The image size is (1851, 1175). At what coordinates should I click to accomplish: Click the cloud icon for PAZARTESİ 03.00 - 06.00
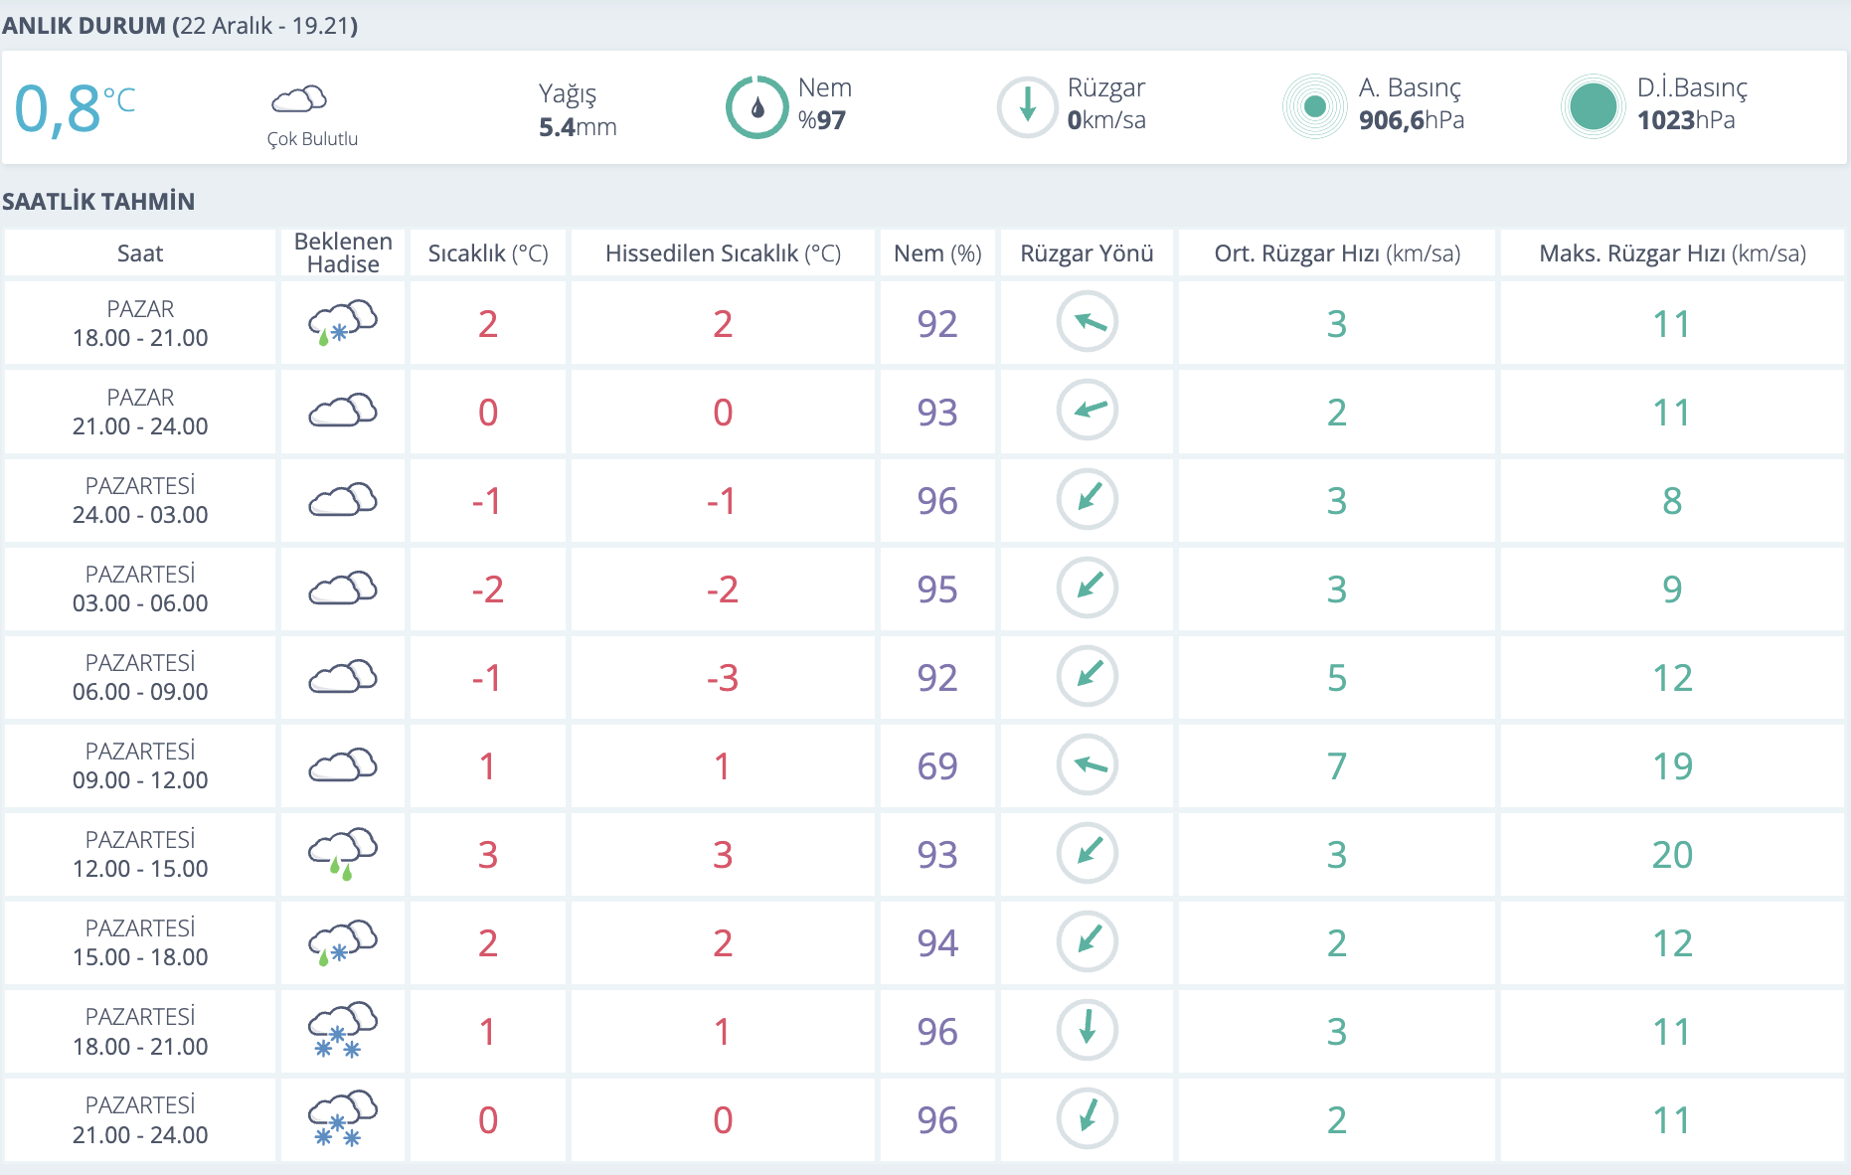coord(343,587)
